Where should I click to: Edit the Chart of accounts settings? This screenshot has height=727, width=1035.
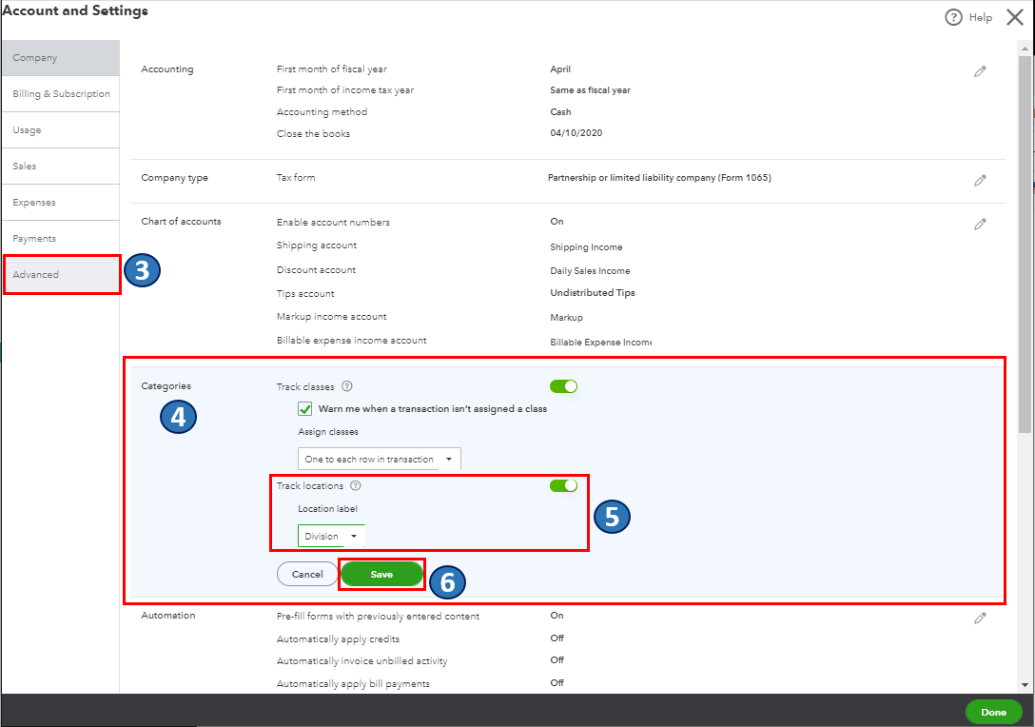(981, 224)
